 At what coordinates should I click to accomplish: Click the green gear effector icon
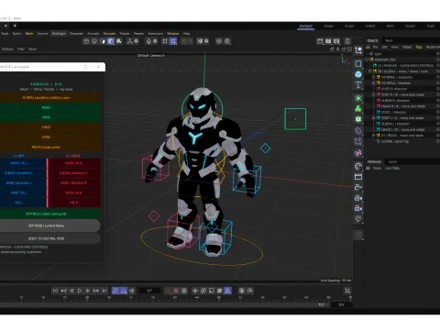358,119
